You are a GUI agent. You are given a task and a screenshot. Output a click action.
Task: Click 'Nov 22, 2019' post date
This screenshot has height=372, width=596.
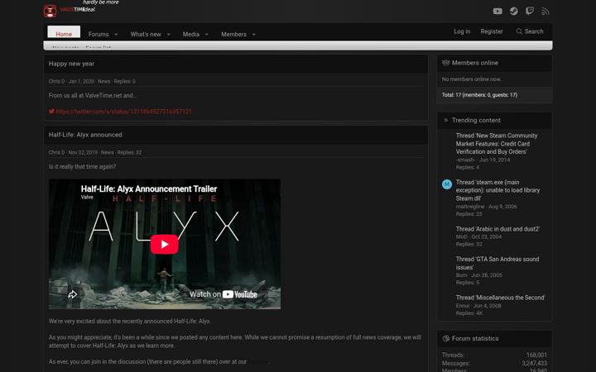pos(83,152)
